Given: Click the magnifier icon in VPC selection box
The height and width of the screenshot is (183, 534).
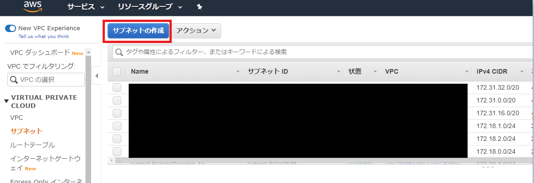Looking at the screenshot, I should point(14,80).
